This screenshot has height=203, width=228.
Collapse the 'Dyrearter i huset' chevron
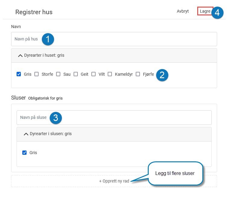coord(21,56)
